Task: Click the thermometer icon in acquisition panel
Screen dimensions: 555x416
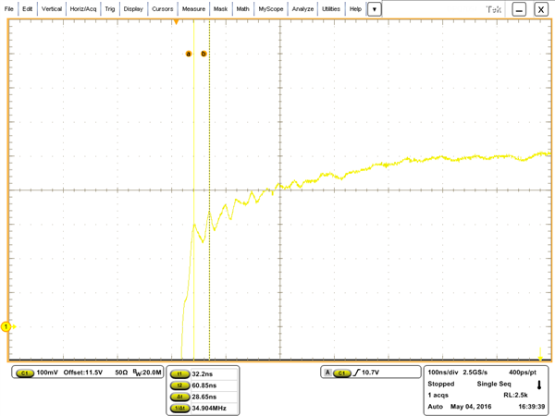Action: (539, 385)
